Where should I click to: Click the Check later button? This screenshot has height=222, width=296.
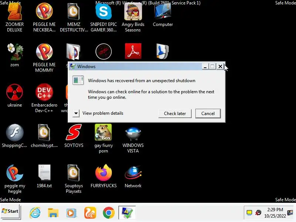pos(175,114)
